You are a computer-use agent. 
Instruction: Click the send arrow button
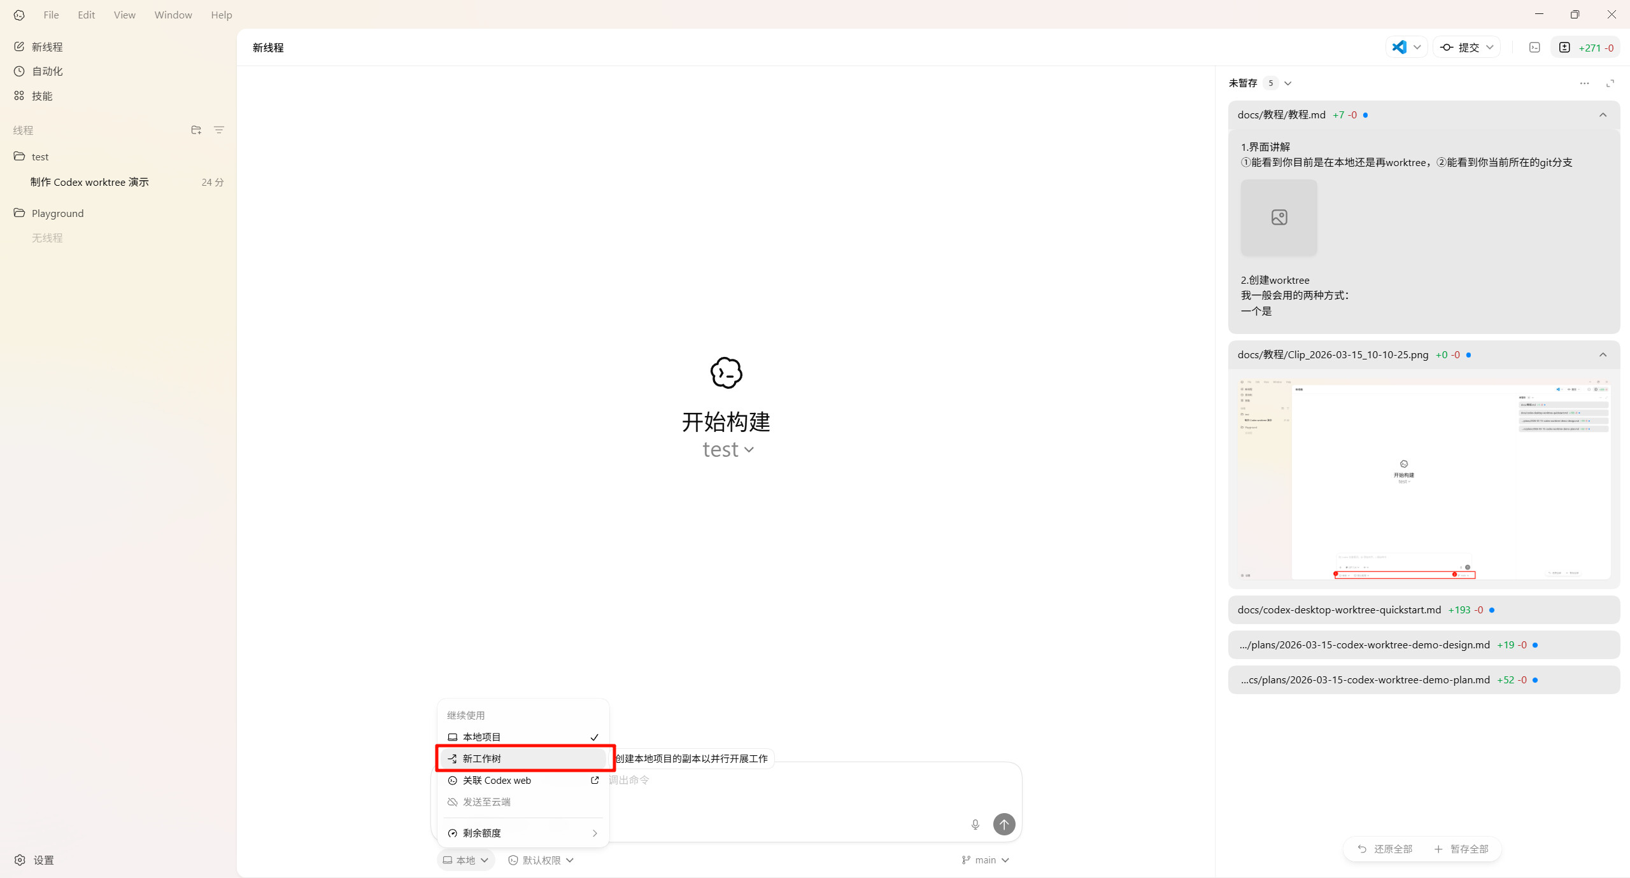(x=1004, y=825)
